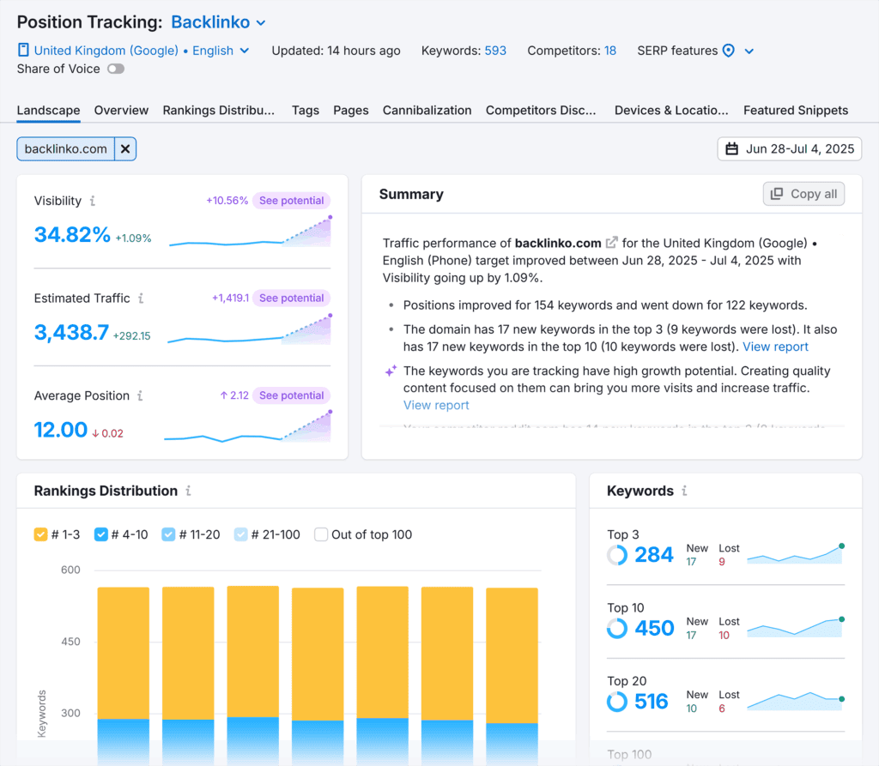Check the Out of top 100 checkbox

click(x=323, y=534)
